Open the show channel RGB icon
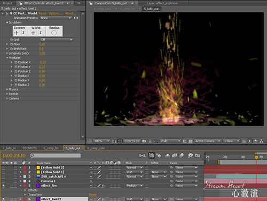267x201 pixels. tap(156, 141)
